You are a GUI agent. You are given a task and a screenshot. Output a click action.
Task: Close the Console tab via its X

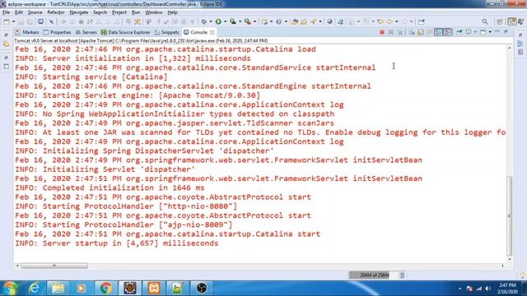pyautogui.click(x=212, y=32)
